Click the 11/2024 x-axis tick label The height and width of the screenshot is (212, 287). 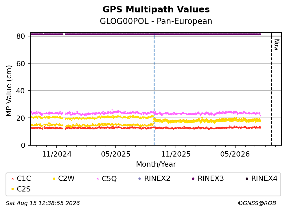57,154
